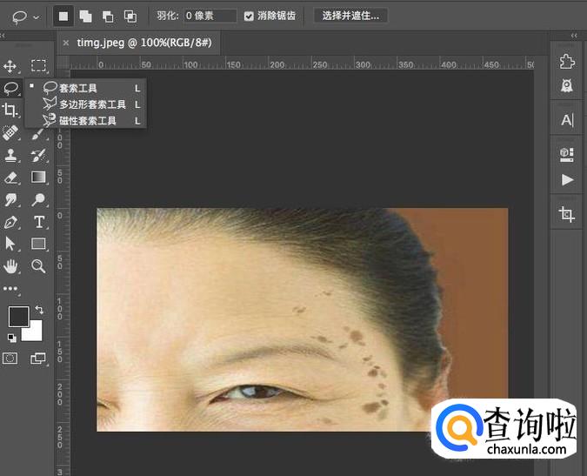Screen dimensions: 587x476
Task: Select the Crop tool in left toolbar
Action: 10,110
